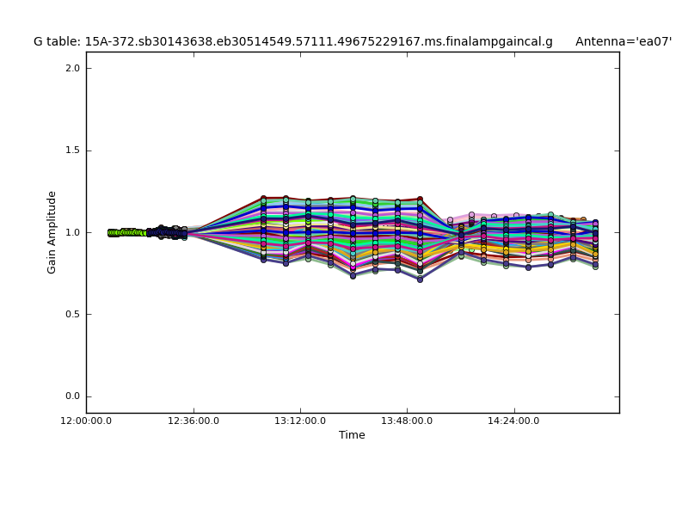Click the 0.0 y-axis tick label
The height and width of the screenshot is (516, 688).
[x=72, y=396]
